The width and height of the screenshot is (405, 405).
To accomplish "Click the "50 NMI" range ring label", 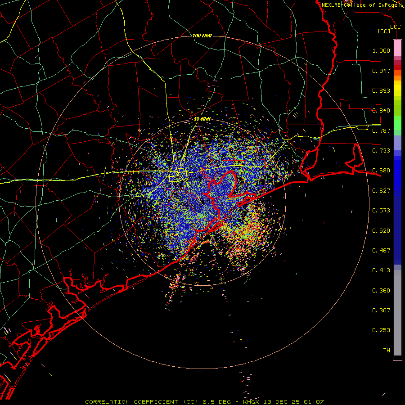I will [202, 119].
